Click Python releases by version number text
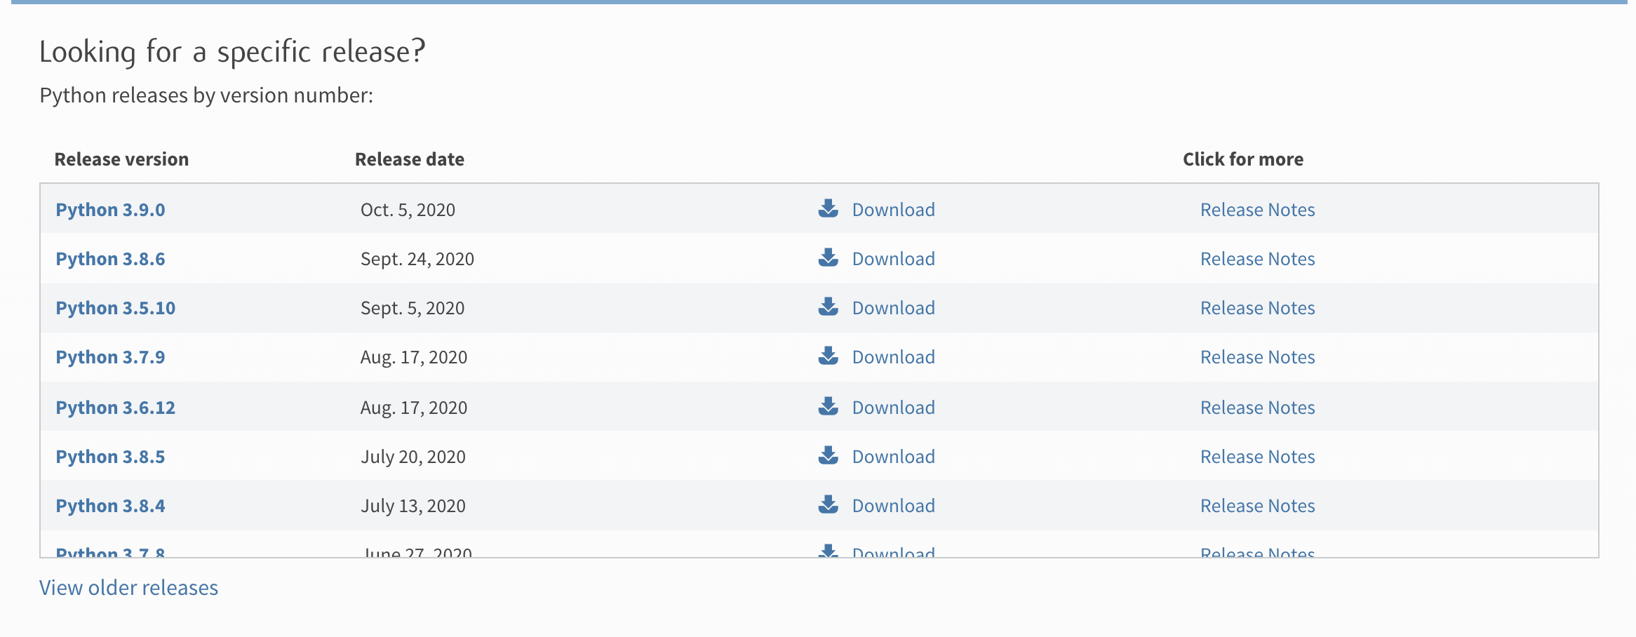The height and width of the screenshot is (637, 1636). (x=206, y=95)
